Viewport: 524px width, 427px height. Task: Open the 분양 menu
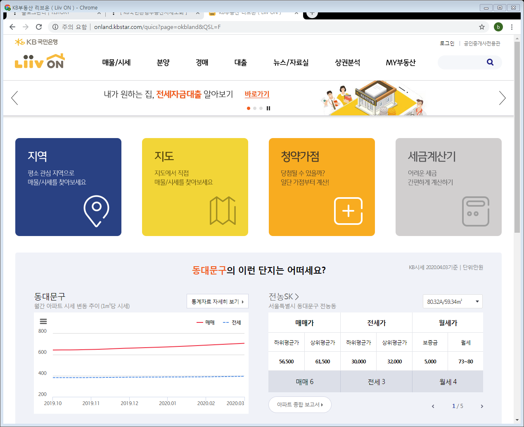click(163, 62)
